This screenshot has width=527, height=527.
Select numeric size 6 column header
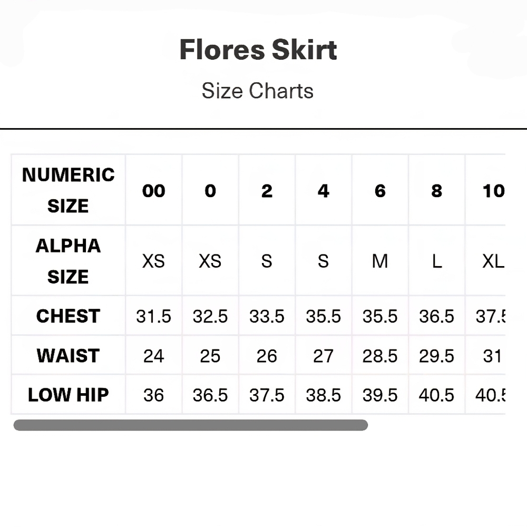(x=380, y=190)
